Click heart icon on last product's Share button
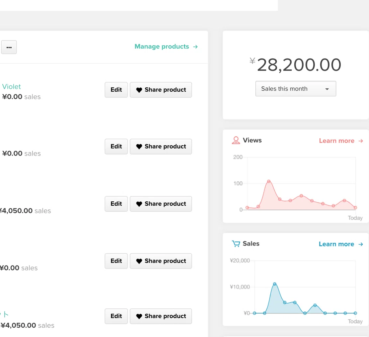Viewport: 369px width, 337px height. tap(139, 316)
